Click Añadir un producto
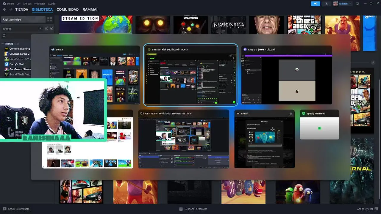The image size is (381, 214). (x=18, y=209)
